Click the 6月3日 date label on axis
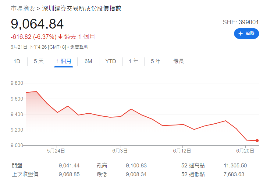 pyautogui.click(x=120, y=151)
